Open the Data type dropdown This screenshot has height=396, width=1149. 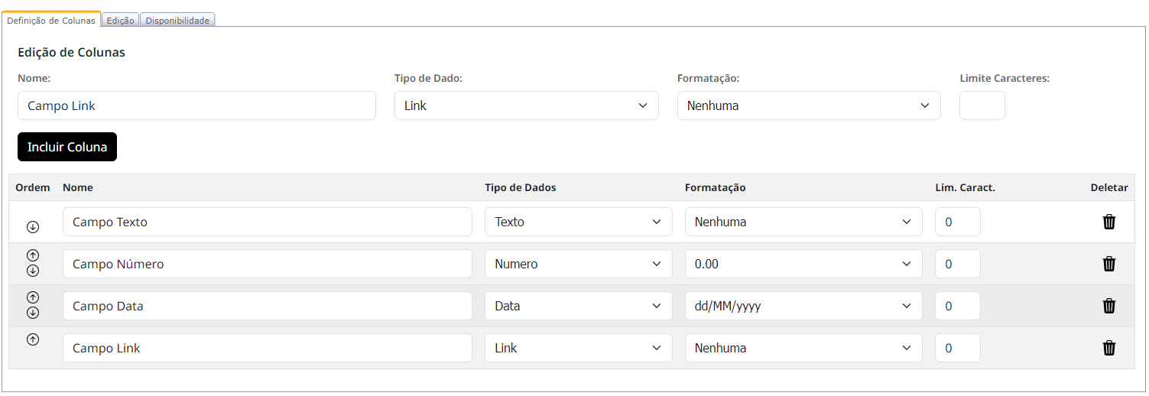[x=579, y=306]
